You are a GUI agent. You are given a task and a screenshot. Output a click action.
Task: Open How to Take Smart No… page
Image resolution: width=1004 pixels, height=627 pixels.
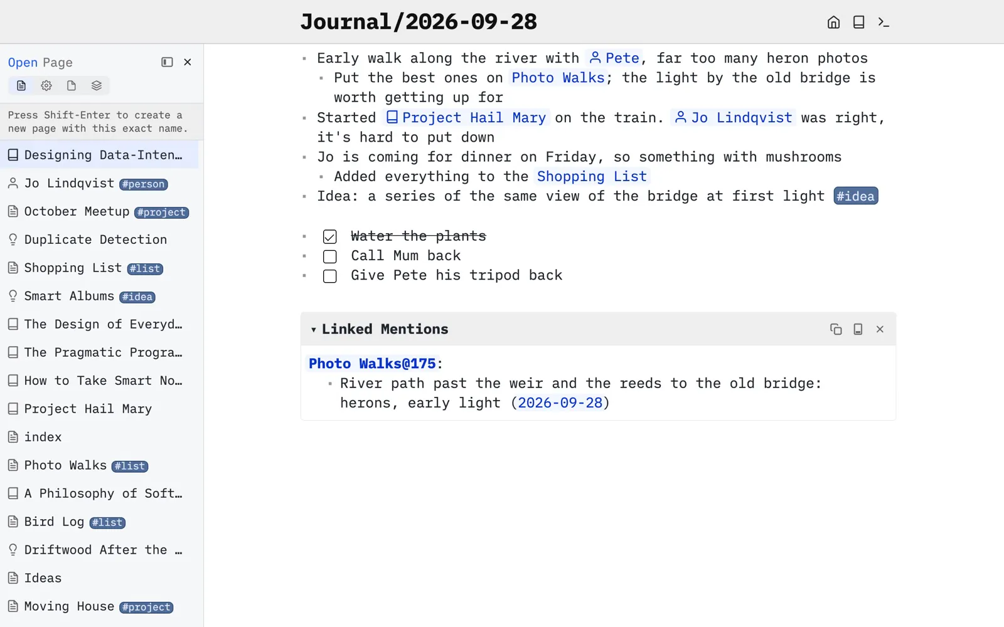(99, 381)
